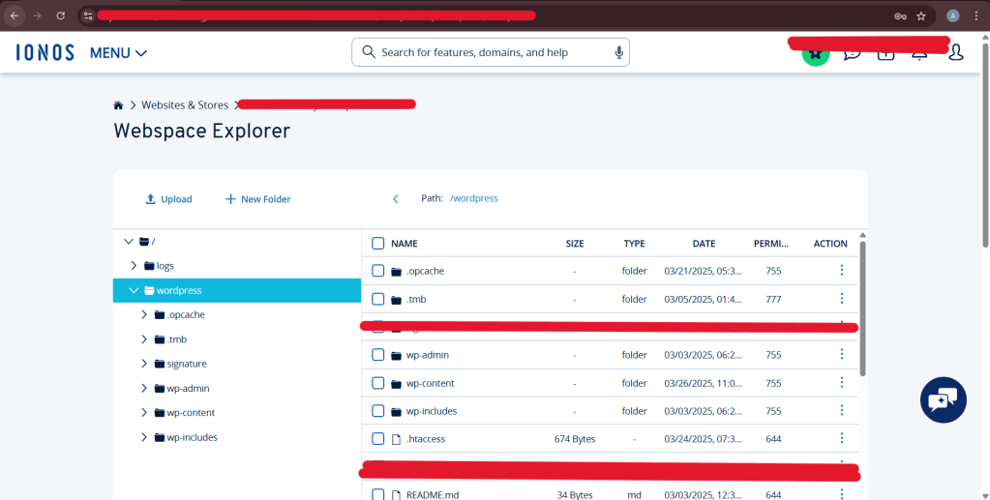Reload page with browser refresh icon
Viewport: 990px width, 500px height.
click(61, 15)
